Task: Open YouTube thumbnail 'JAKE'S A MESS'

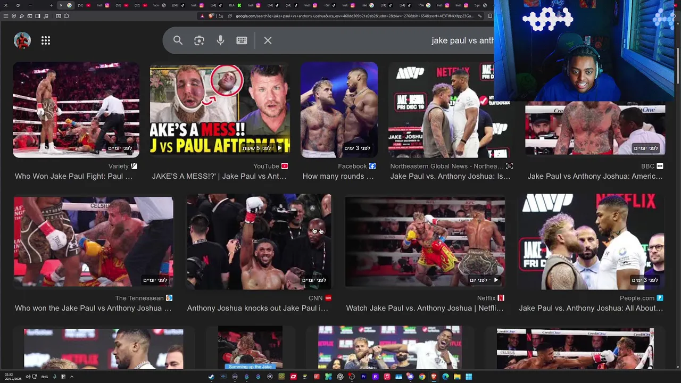Action: [x=220, y=110]
